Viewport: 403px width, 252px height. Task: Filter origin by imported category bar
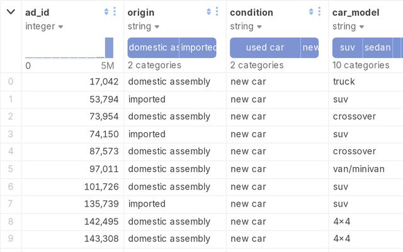pyautogui.click(x=198, y=48)
